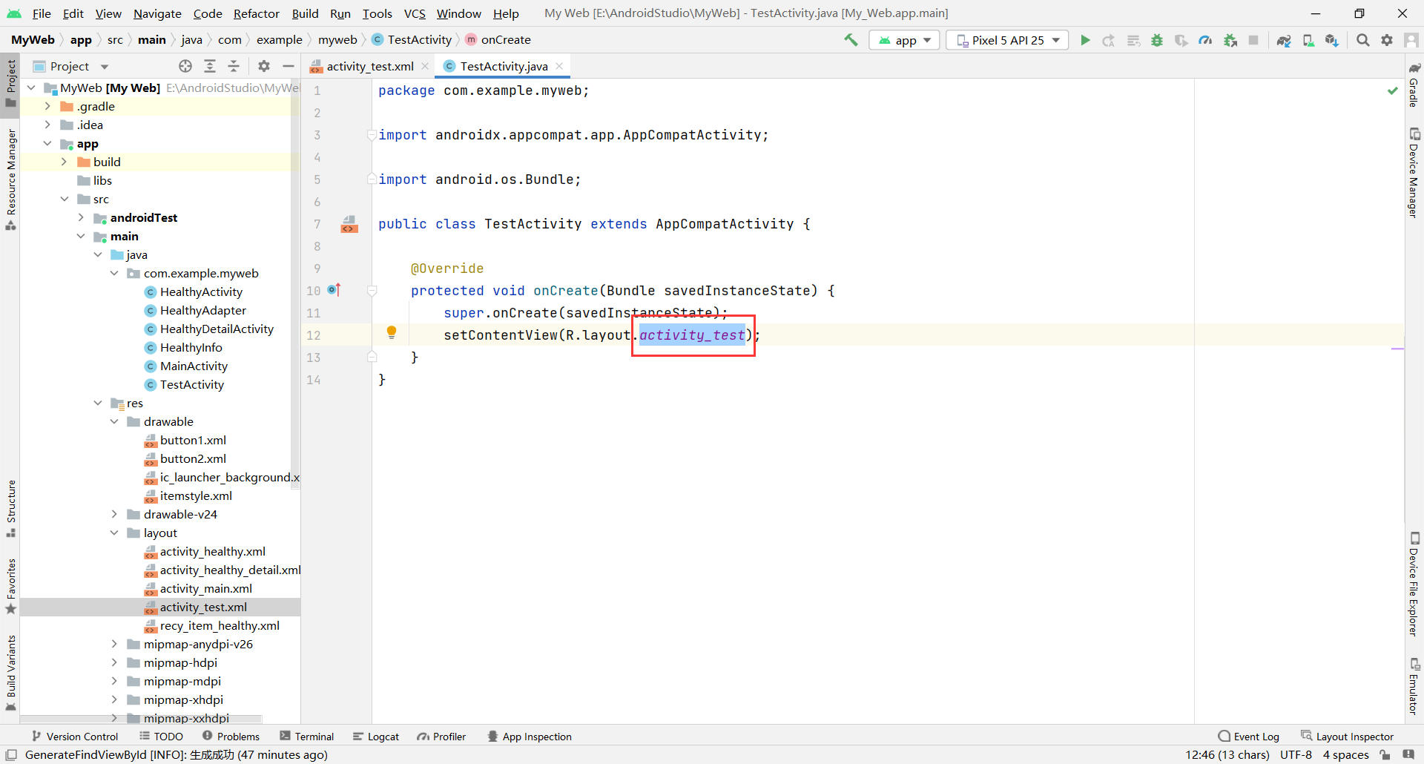This screenshot has width=1424, height=764.
Task: Collapse the res folder
Action: click(97, 403)
